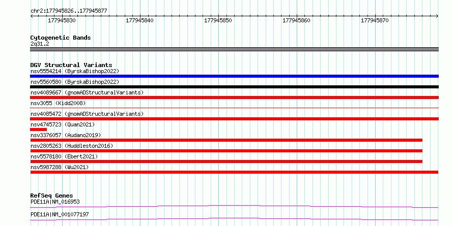Click the RefSeq Genes track title
Image resolution: width=453 pixels, height=226 pixels.
52,196
